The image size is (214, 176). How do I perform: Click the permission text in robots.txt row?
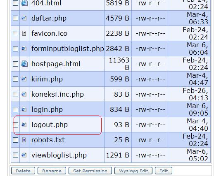(x=150, y=140)
